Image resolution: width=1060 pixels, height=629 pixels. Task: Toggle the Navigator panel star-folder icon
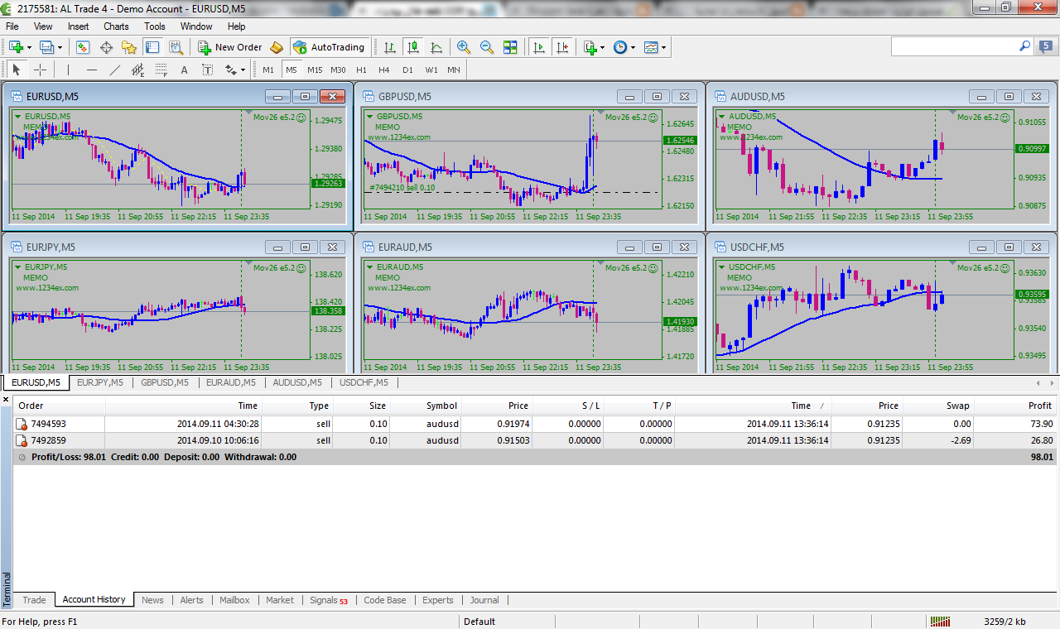click(x=129, y=47)
